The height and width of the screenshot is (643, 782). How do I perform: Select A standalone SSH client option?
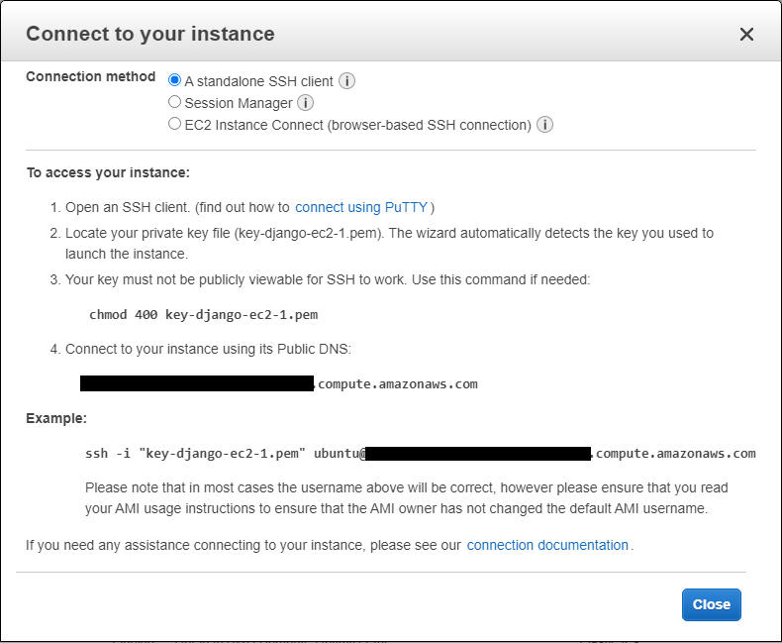coord(174,80)
